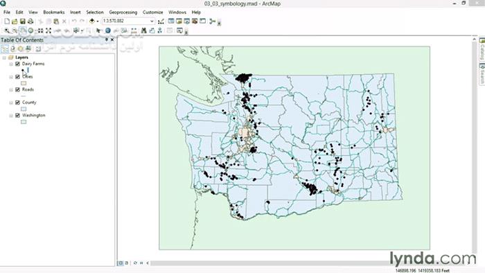This screenshot has height=273, width=485.
Task: Toggle auto-hide pin on Table Of Contents
Action: coord(107,39)
